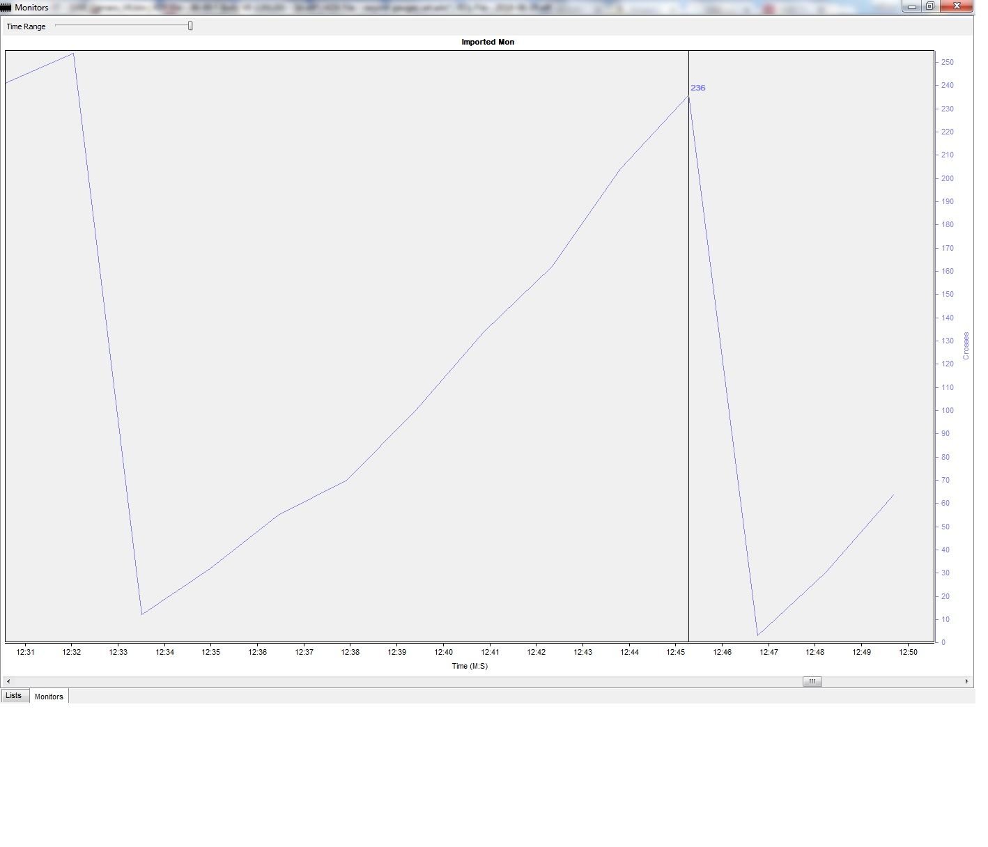This screenshot has height=847, width=988.
Task: Click the Time Range label text
Action: pyautogui.click(x=26, y=26)
